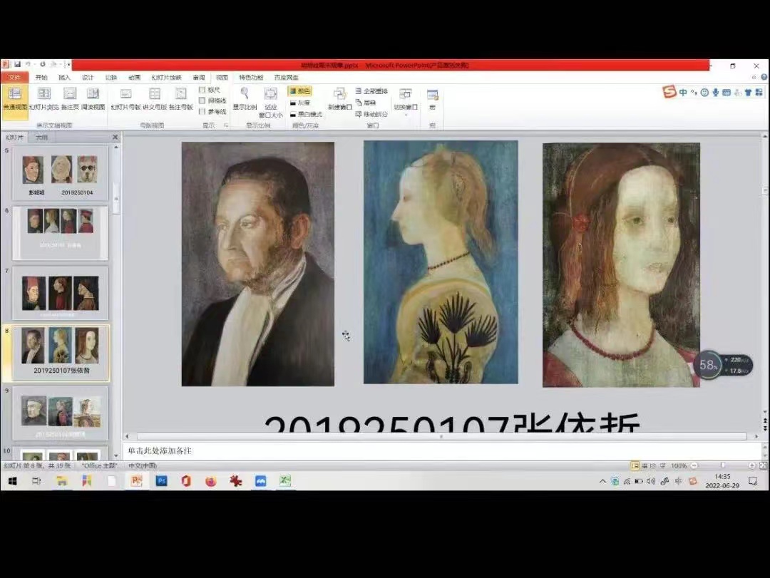Image resolution: width=770 pixels, height=578 pixels.
Task: Open Photoshop from the Windows taskbar
Action: point(161,481)
